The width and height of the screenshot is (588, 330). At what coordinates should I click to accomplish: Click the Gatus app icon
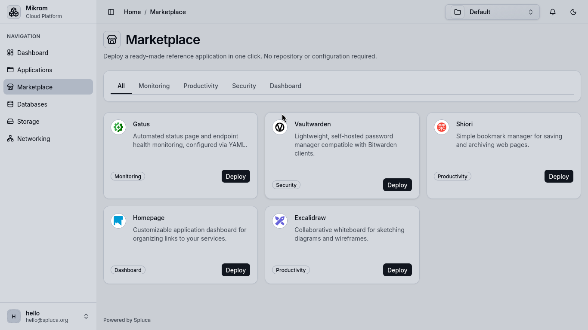[x=118, y=127]
